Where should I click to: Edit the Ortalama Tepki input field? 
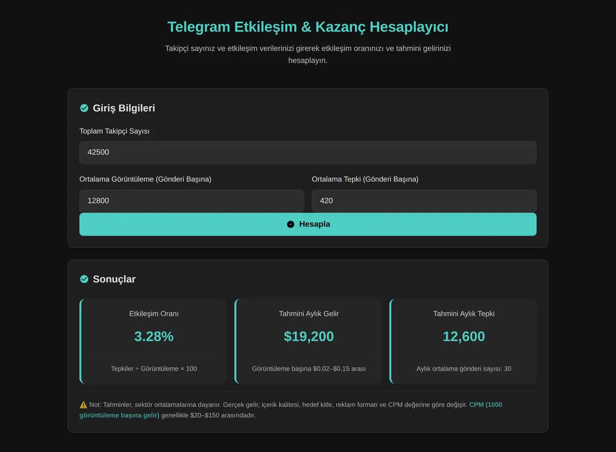click(424, 201)
